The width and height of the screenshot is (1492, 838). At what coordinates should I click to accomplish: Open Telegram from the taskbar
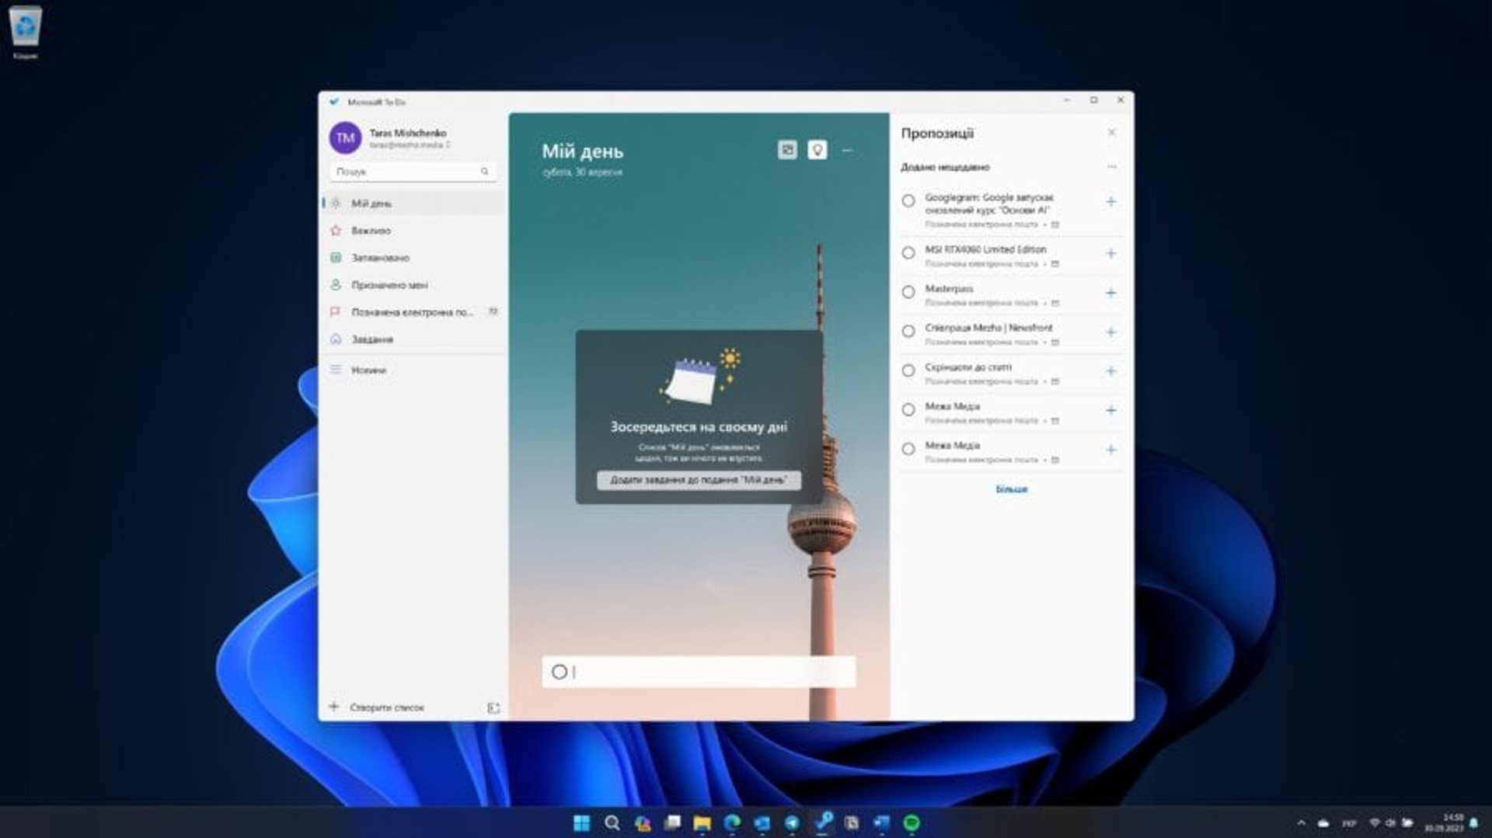792,823
